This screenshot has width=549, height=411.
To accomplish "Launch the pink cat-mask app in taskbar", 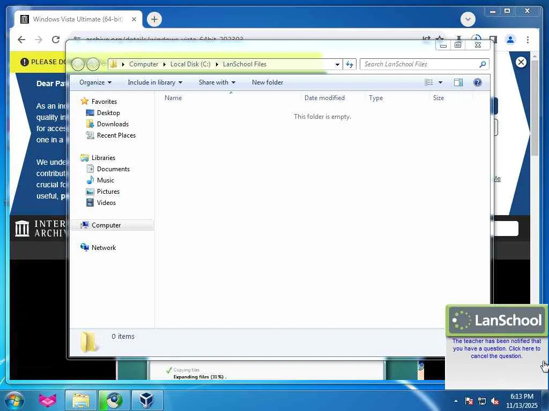I will click(48, 400).
